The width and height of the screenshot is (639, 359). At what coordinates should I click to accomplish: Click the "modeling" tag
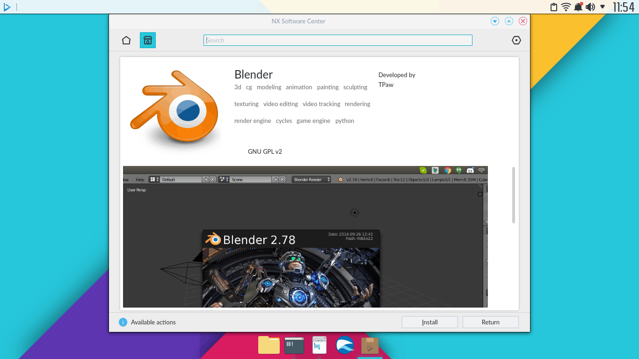pyautogui.click(x=269, y=87)
